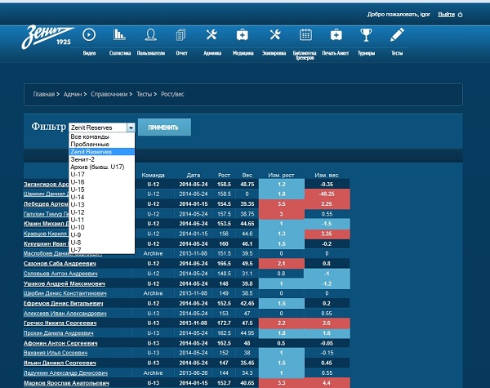
Task: Click the Вес column header
Action: tap(247, 175)
